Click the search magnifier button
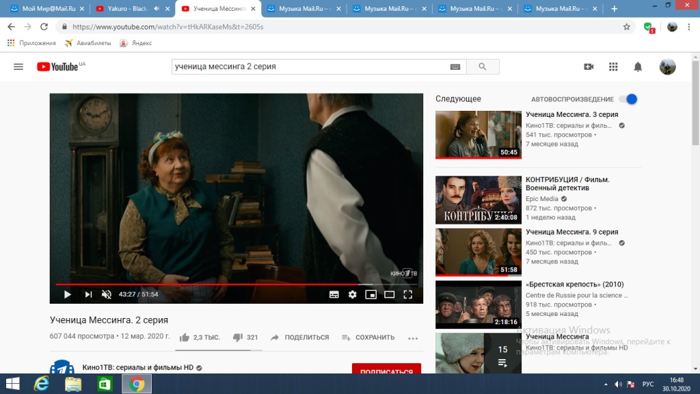Viewport: 700px width, 394px height. click(483, 66)
